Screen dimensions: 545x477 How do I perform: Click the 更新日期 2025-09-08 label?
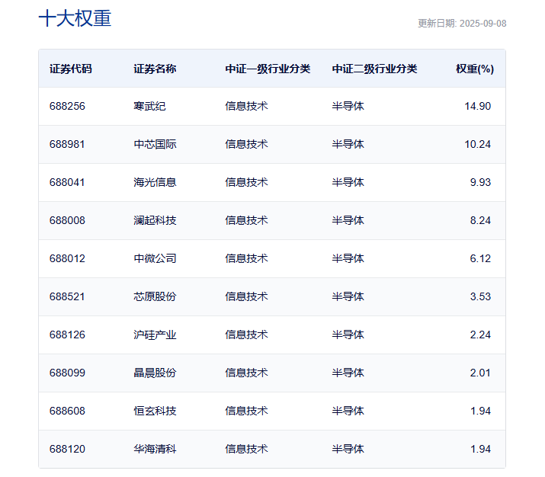tap(462, 24)
